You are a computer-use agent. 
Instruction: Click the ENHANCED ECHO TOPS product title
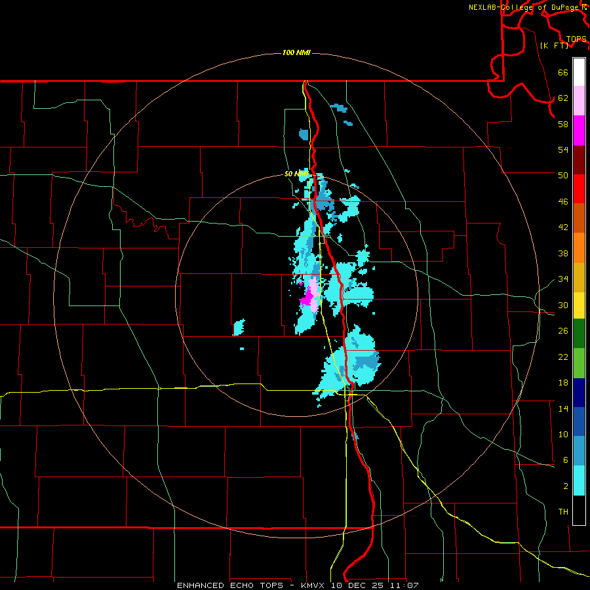tap(229, 585)
